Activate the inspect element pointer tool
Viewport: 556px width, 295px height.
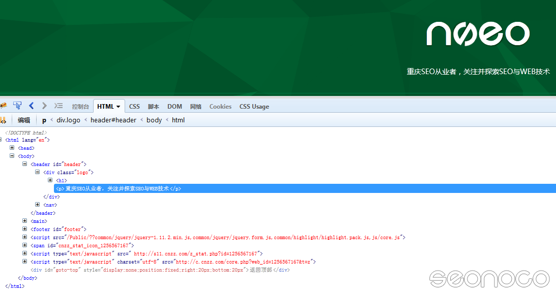point(17,106)
